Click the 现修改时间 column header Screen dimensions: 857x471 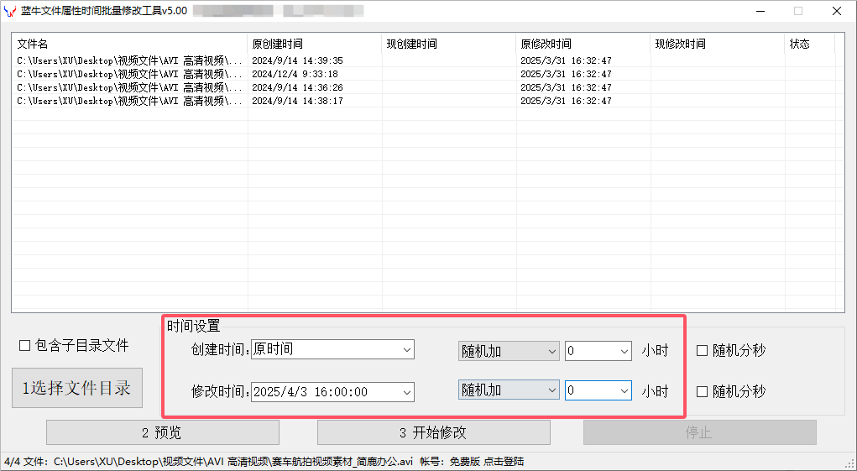[x=718, y=44]
